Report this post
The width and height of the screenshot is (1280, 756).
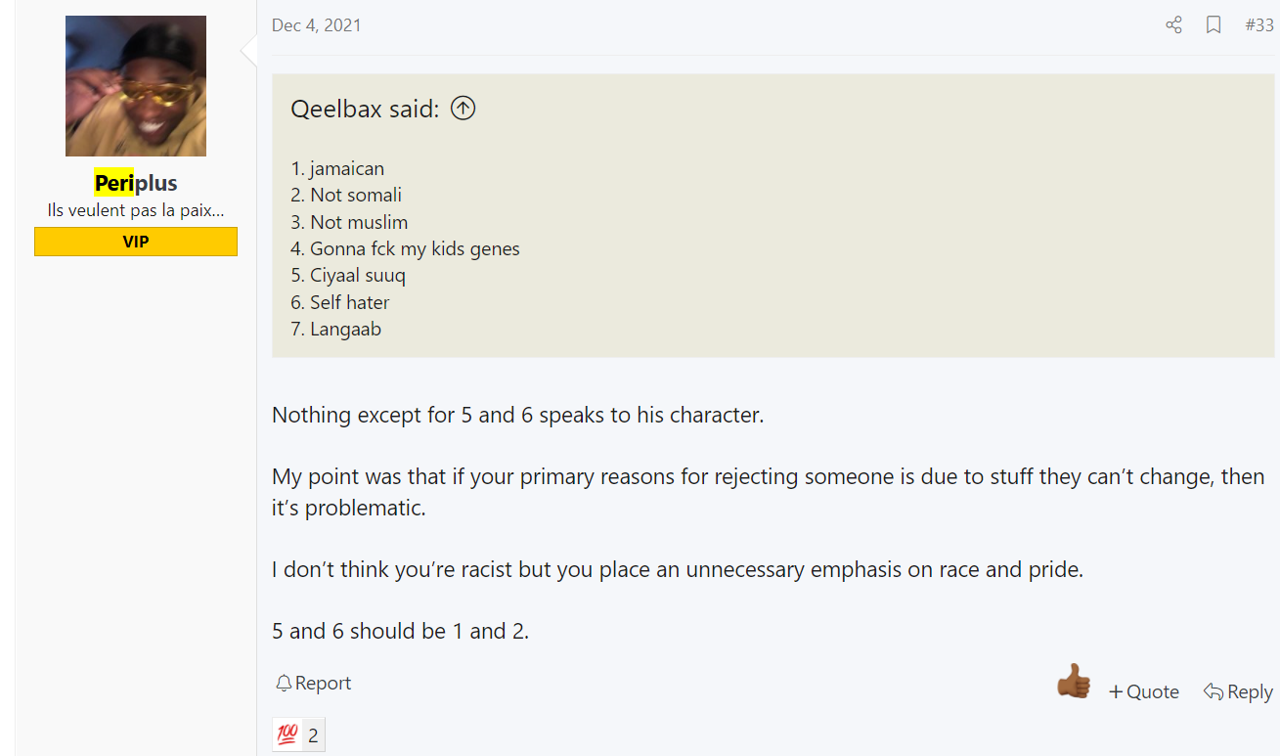click(313, 683)
